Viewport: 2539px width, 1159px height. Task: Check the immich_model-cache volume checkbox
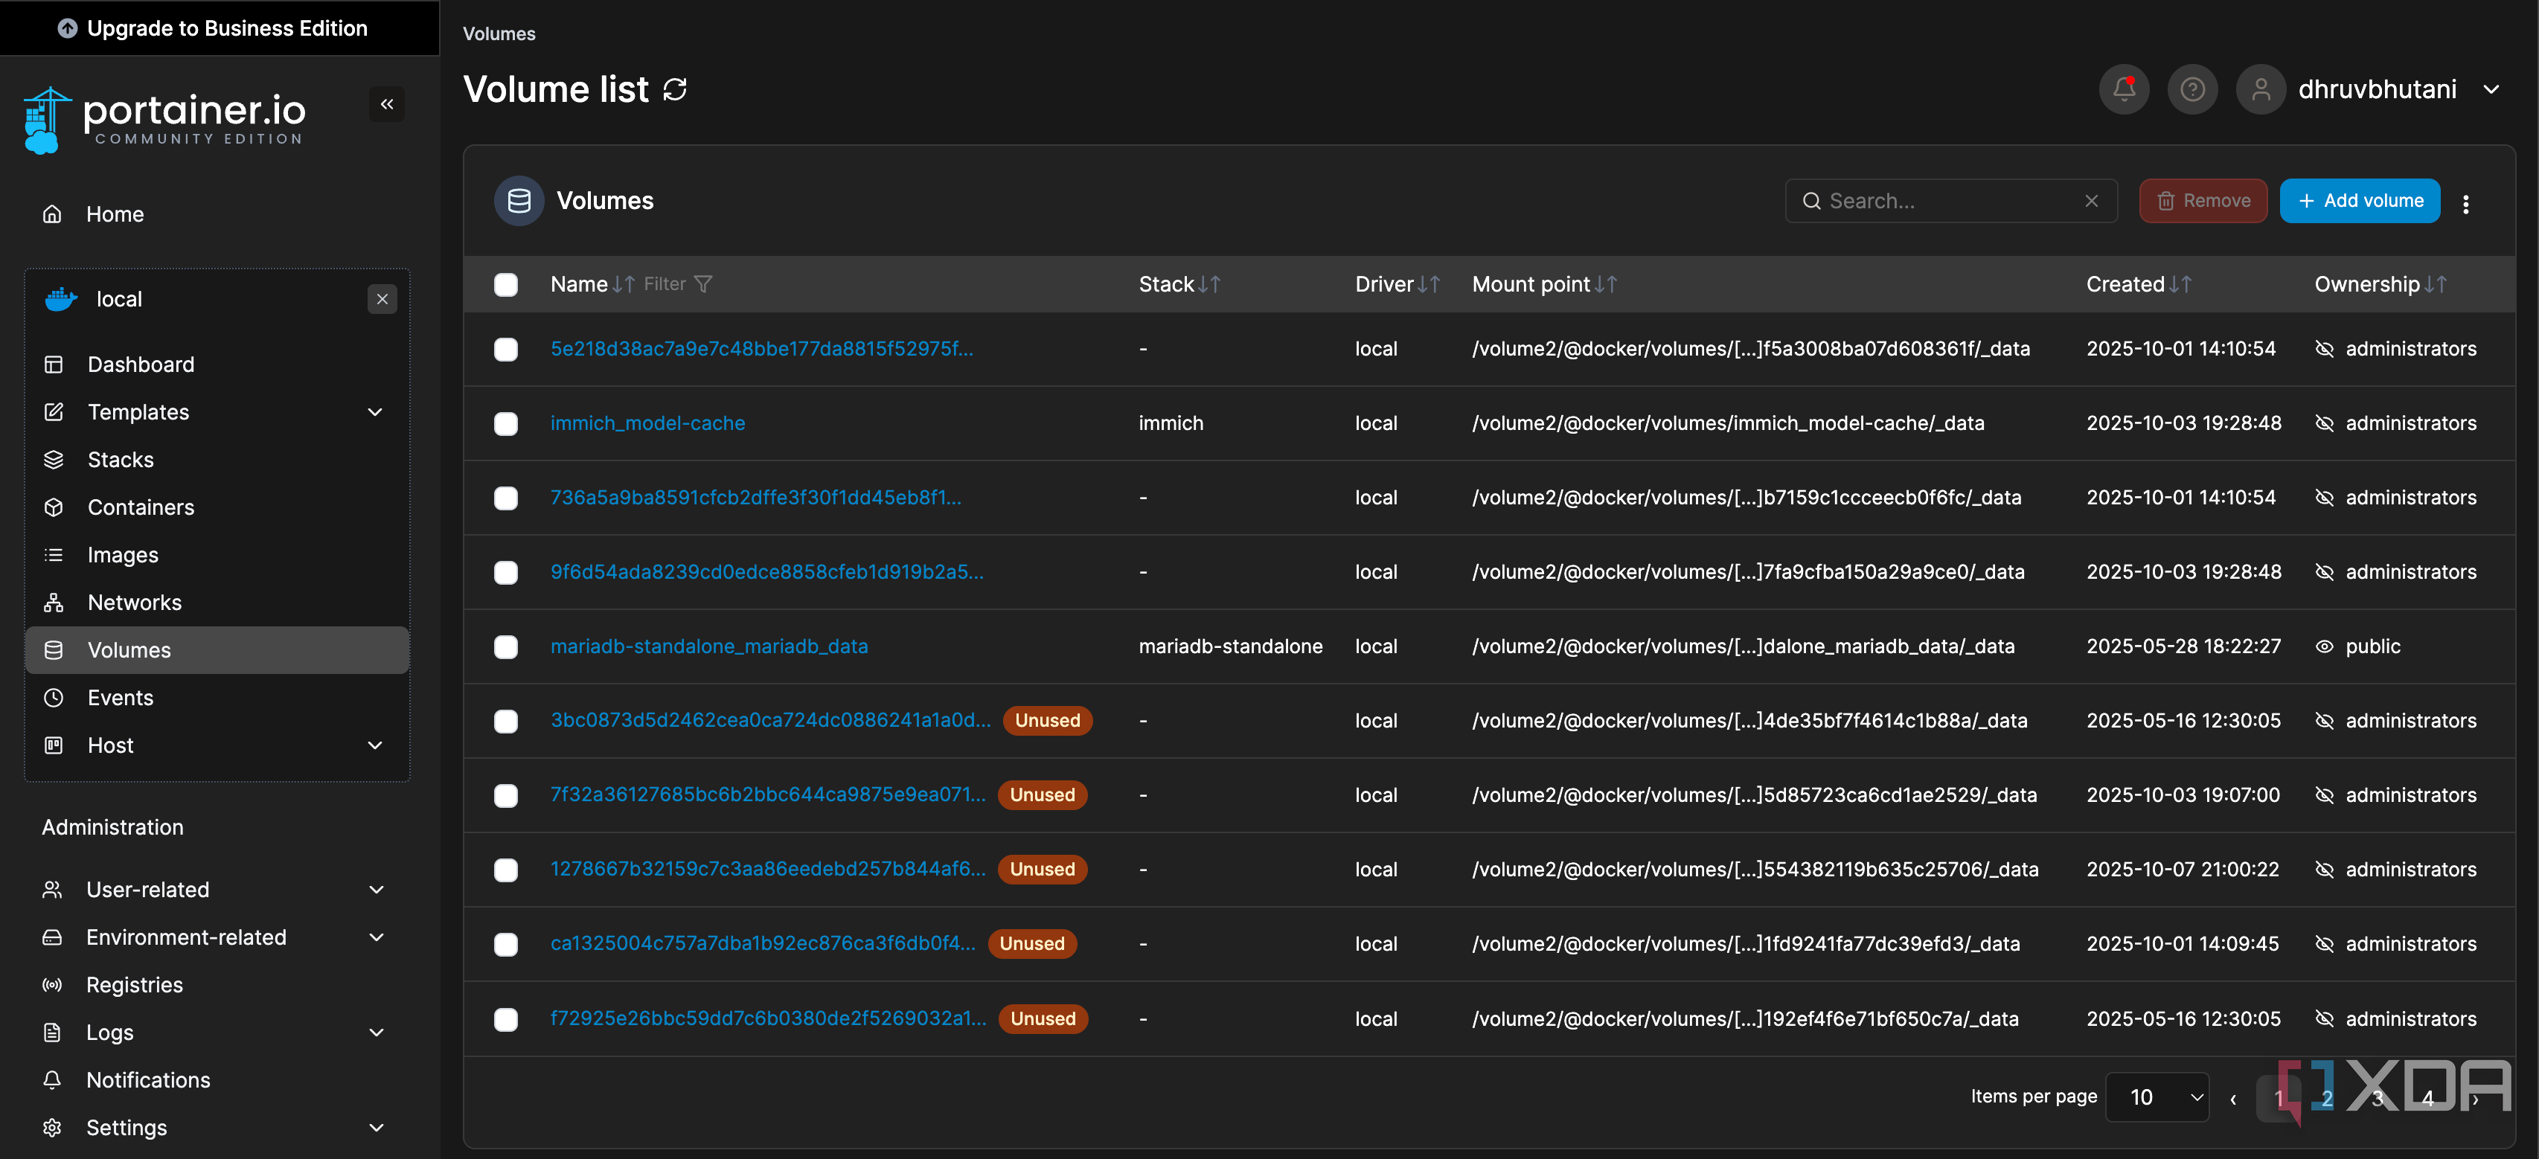pyautogui.click(x=505, y=424)
